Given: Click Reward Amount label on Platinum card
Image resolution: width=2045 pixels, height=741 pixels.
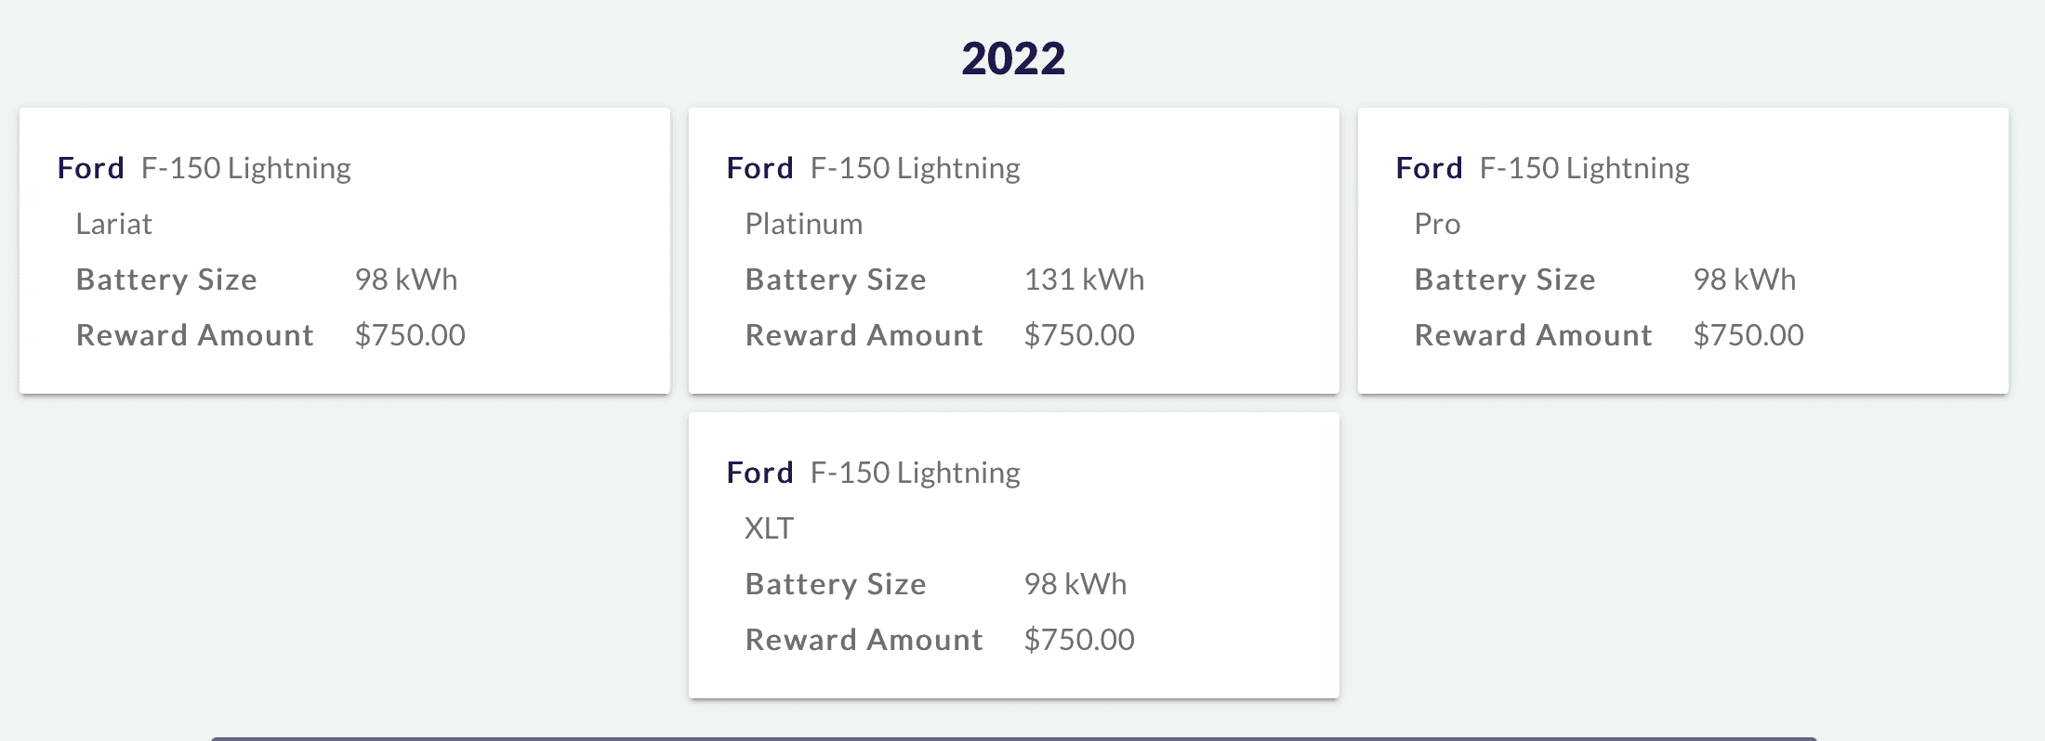Looking at the screenshot, I should [x=864, y=335].
